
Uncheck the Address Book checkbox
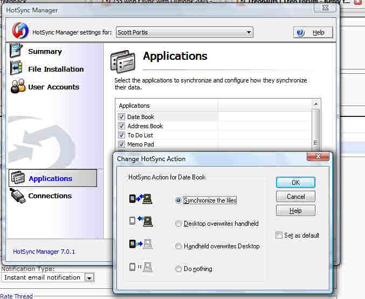[x=121, y=126]
